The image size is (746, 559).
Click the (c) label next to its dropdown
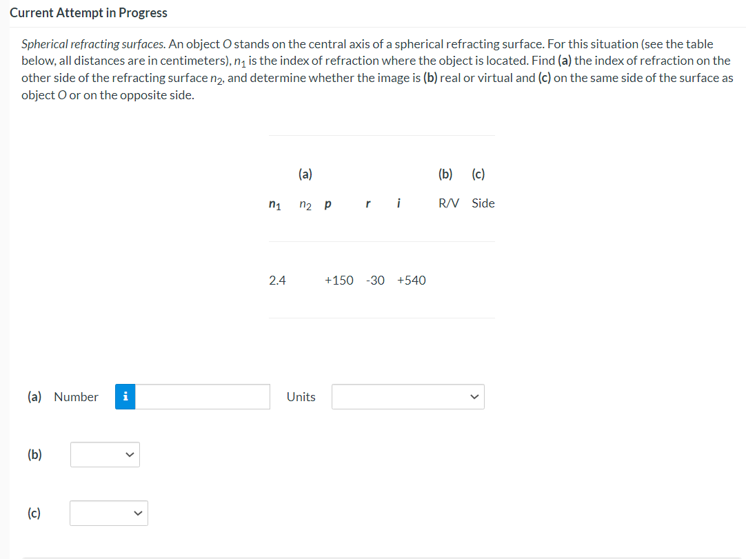click(34, 513)
